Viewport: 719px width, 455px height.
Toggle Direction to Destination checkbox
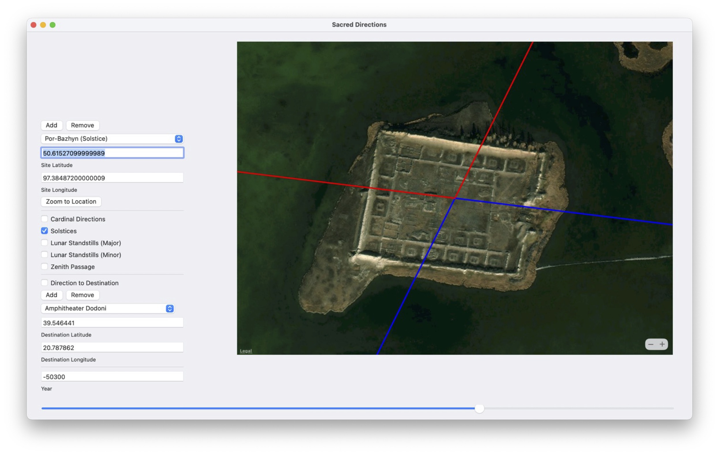pos(44,283)
